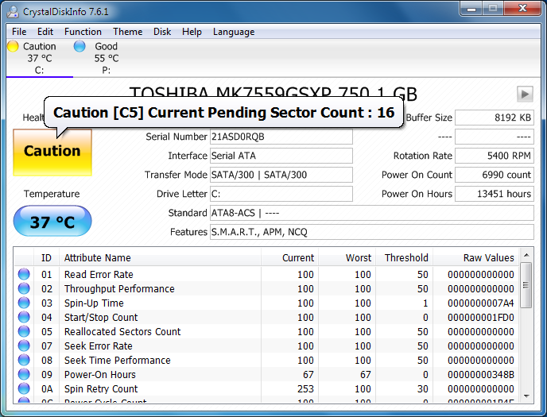Select the Reallocated Sectors Count attribute name
This screenshot has height=417, width=547.
click(122, 332)
